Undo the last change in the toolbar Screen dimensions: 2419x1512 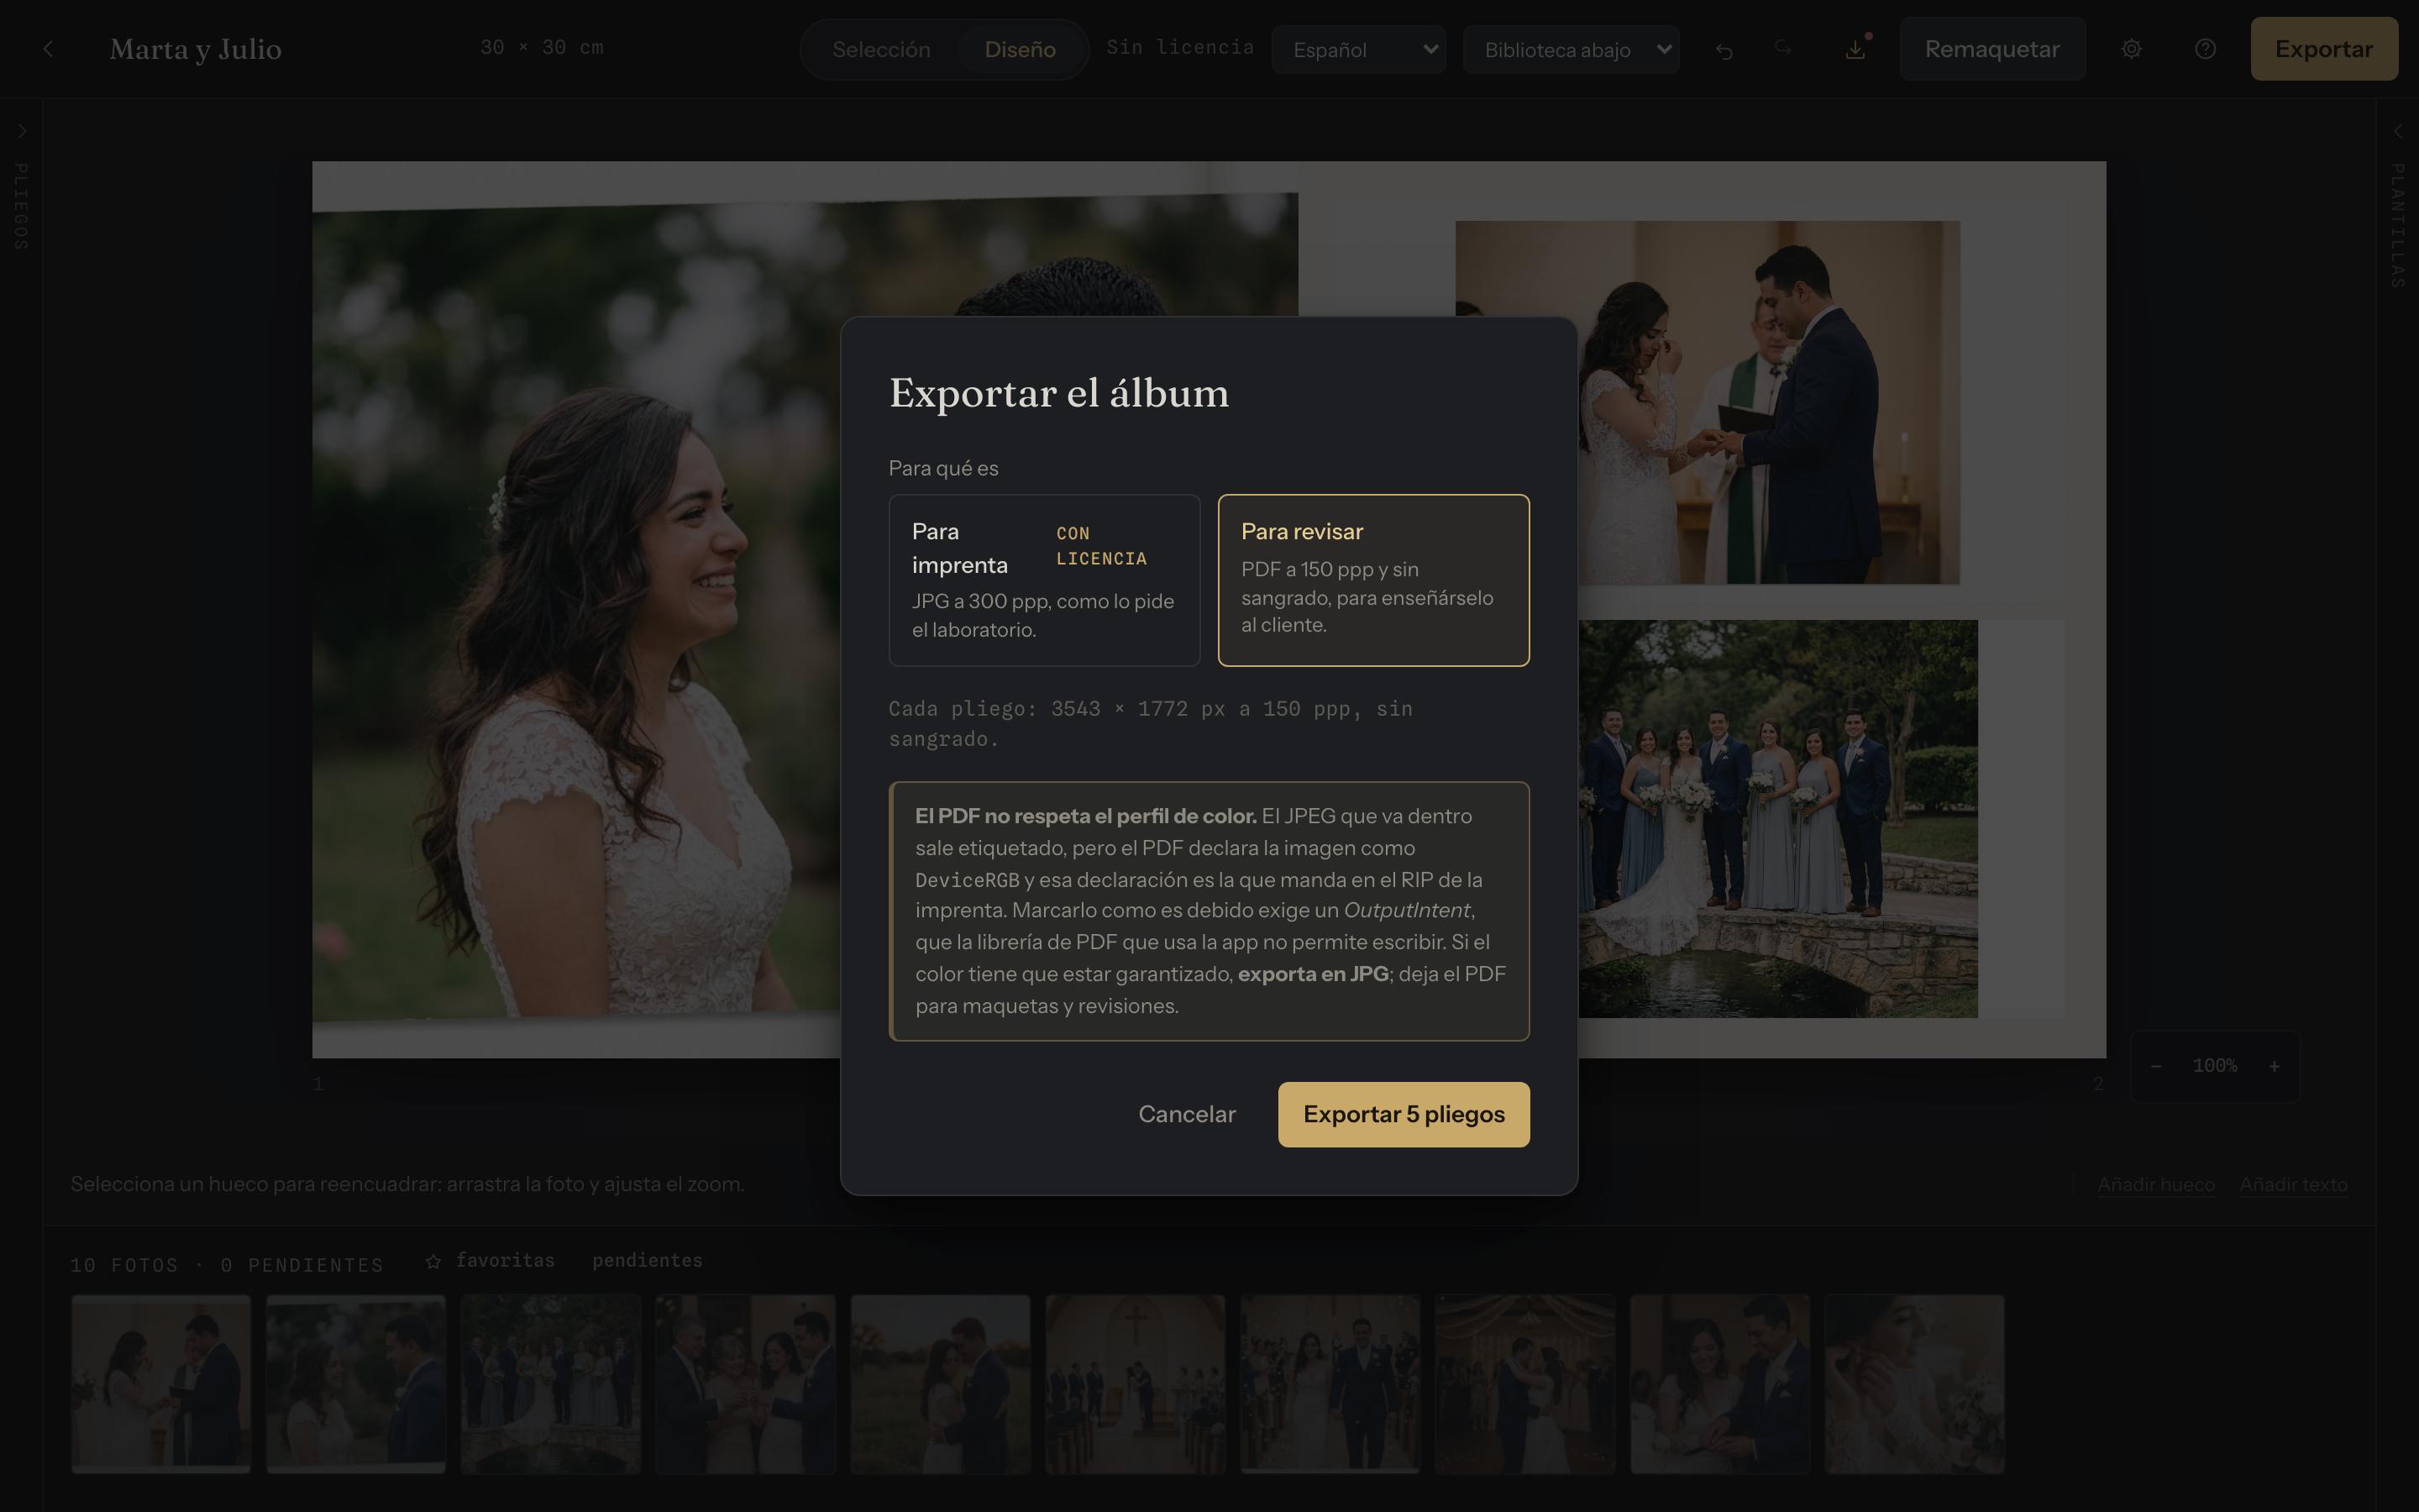[1724, 50]
